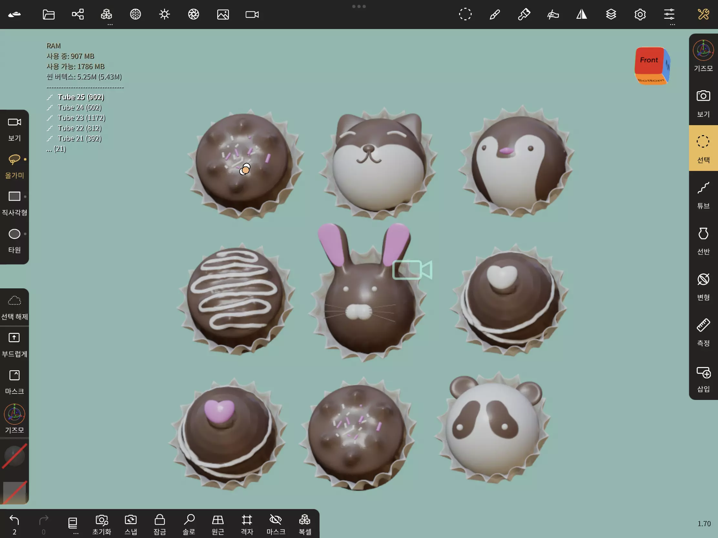Tap the 기즈모 shortcut in left panel
This screenshot has height=538, width=718.
click(x=14, y=418)
